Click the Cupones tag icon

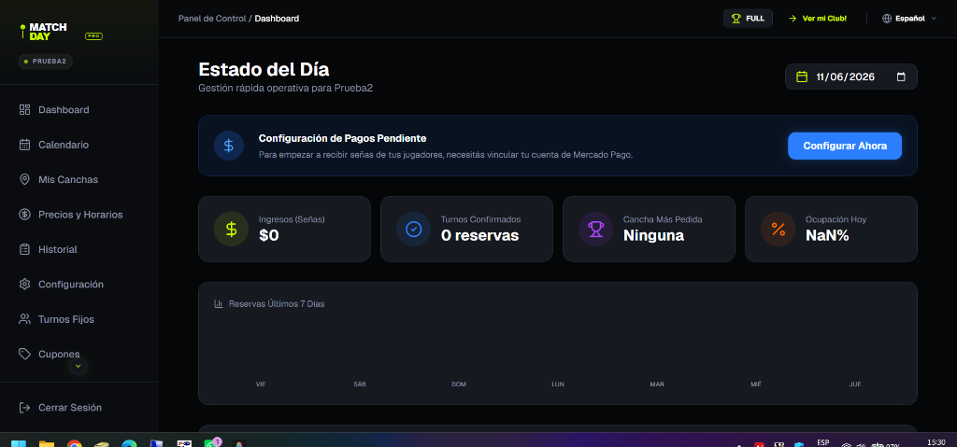pyautogui.click(x=24, y=354)
